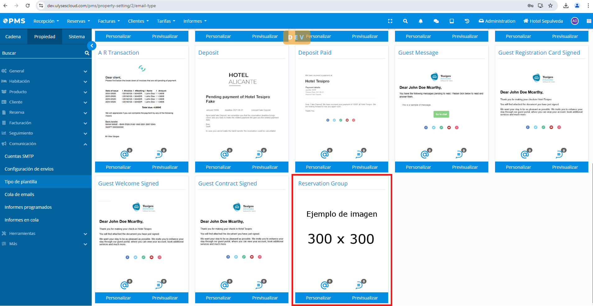Switch to the Cadena tab
The height and width of the screenshot is (306, 593).
coord(13,37)
